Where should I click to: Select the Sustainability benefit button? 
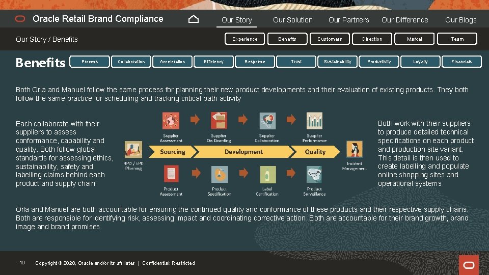[x=337, y=62]
